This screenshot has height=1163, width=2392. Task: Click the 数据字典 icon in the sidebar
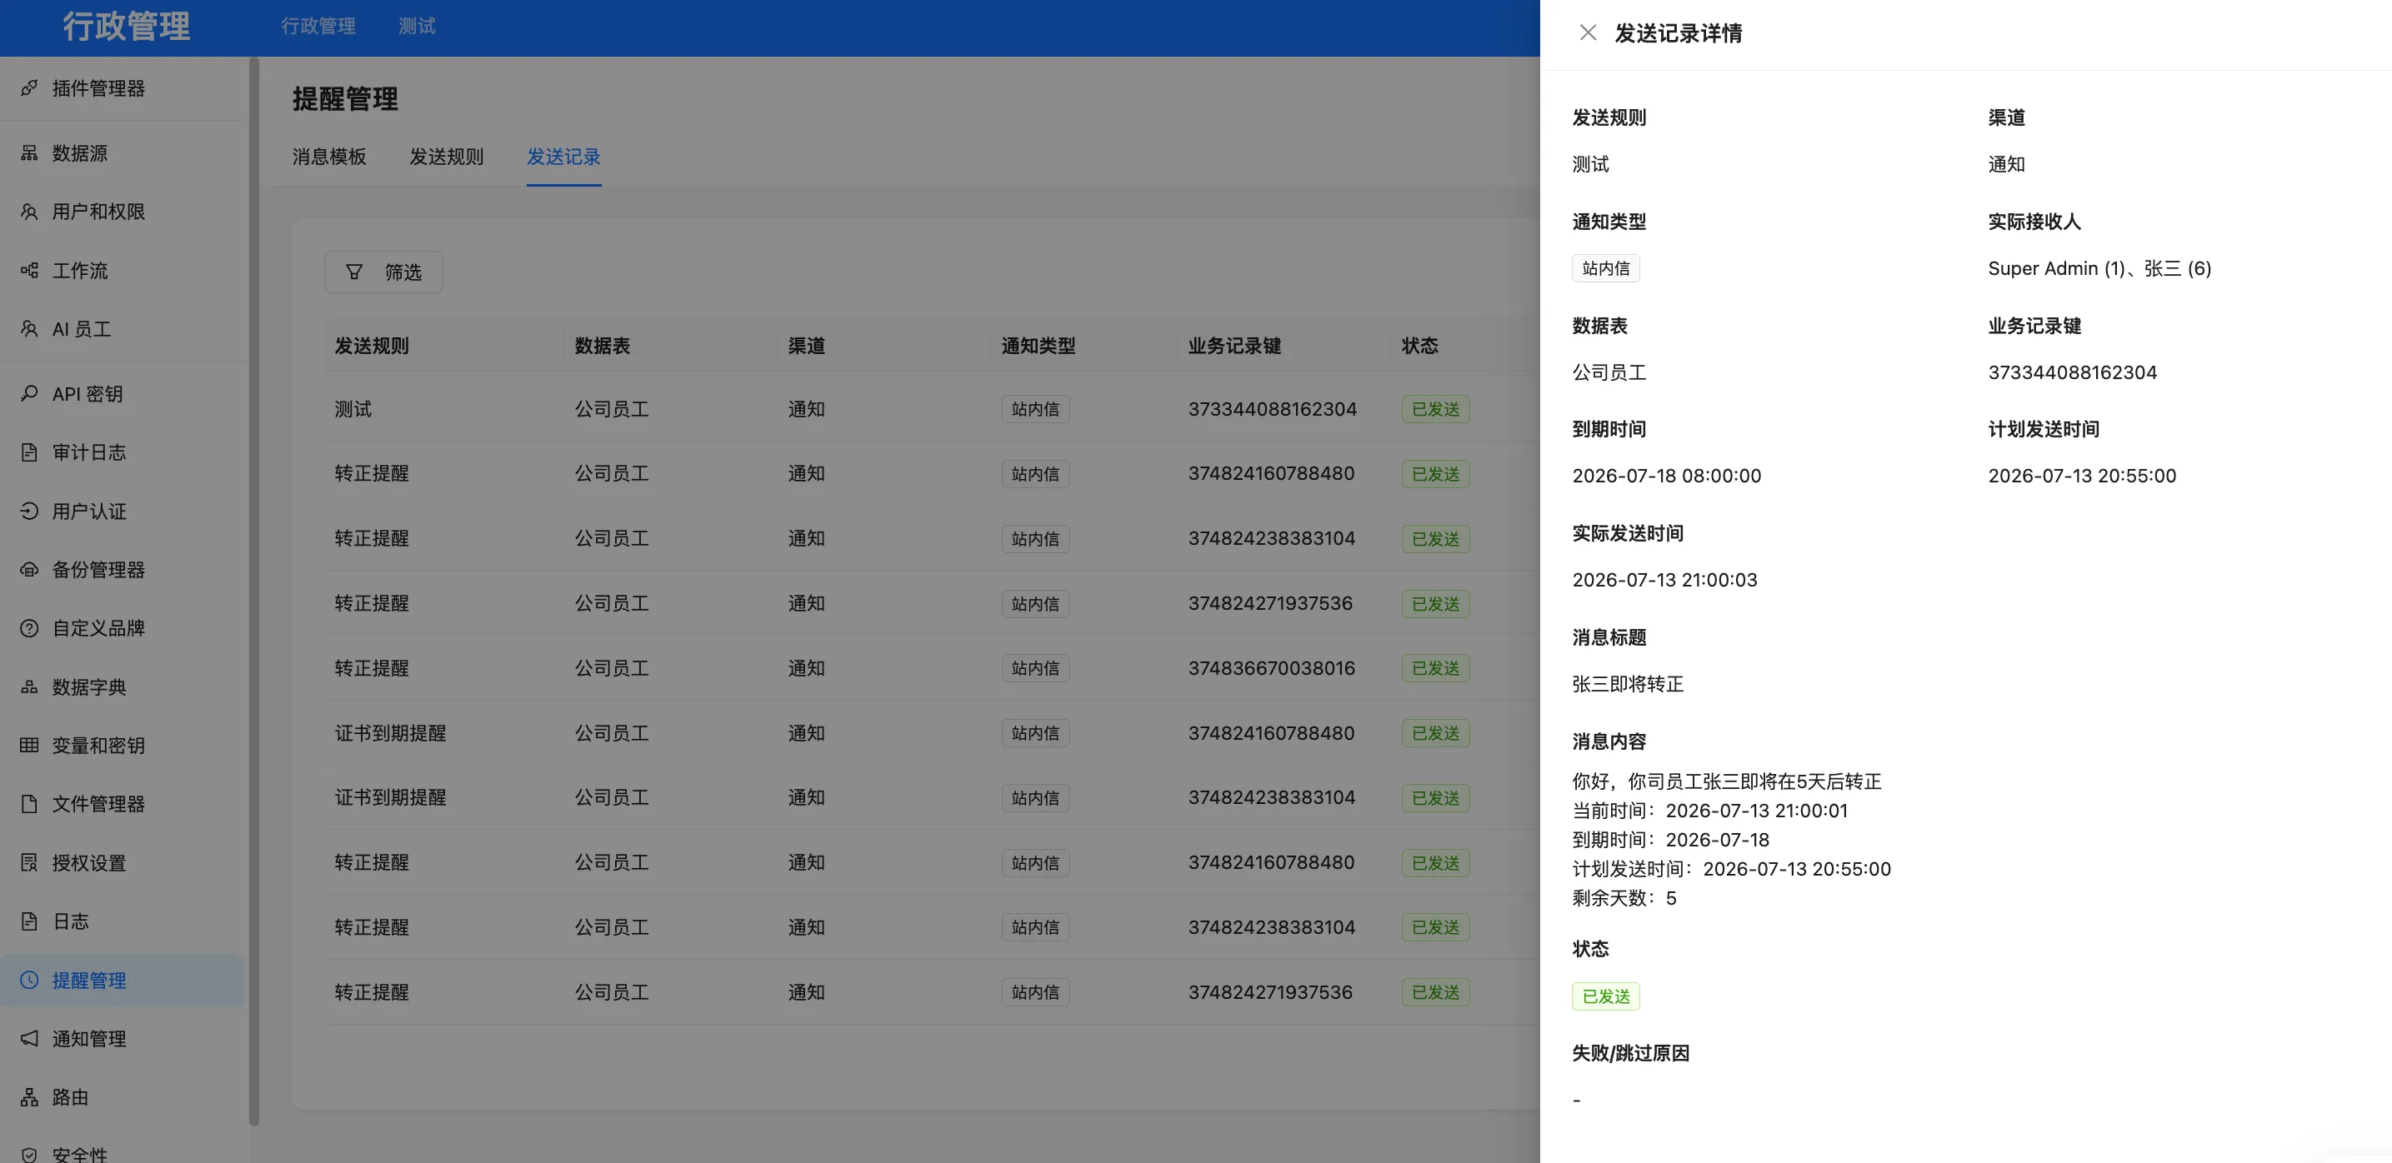click(x=30, y=686)
